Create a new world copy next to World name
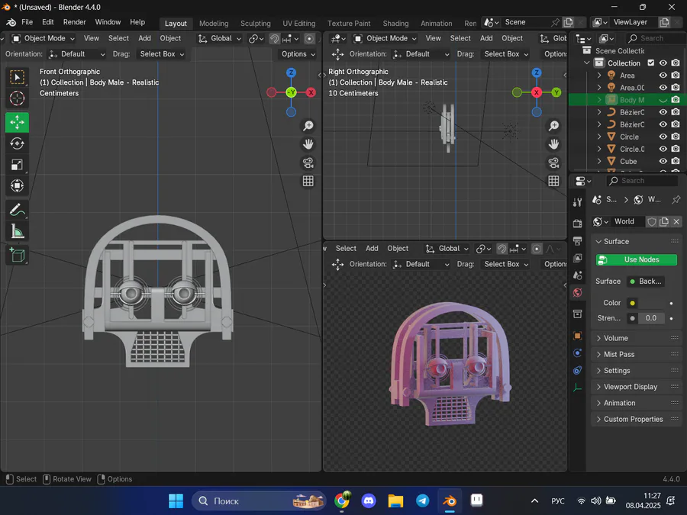 (664, 221)
